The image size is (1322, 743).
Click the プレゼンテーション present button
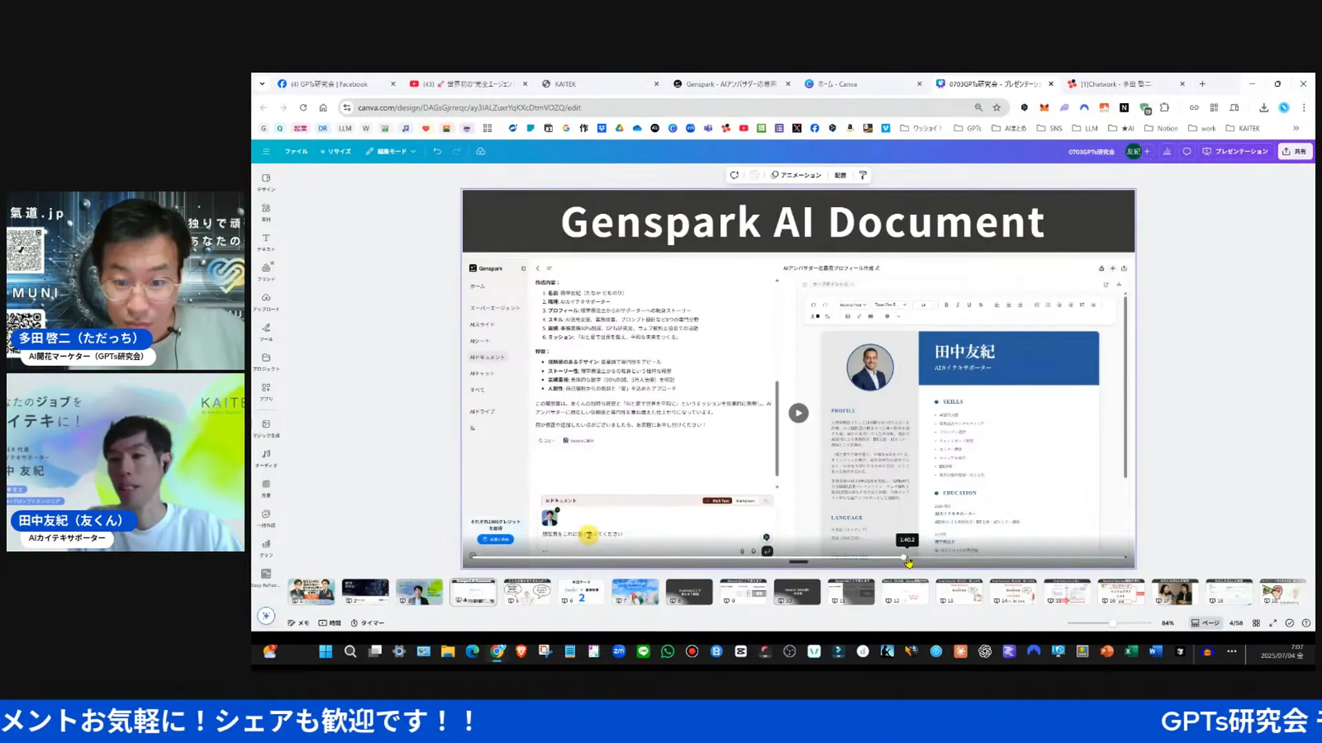tap(1235, 151)
